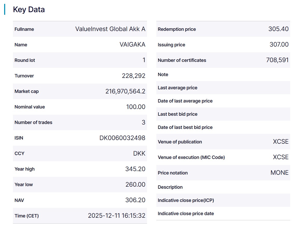This screenshot has width=300, height=226.
Task: Select the Issuing price value 307.00
Action: click(x=279, y=45)
